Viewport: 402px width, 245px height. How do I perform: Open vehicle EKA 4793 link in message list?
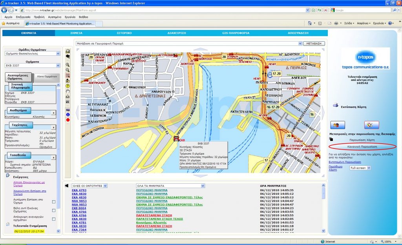click(79, 190)
